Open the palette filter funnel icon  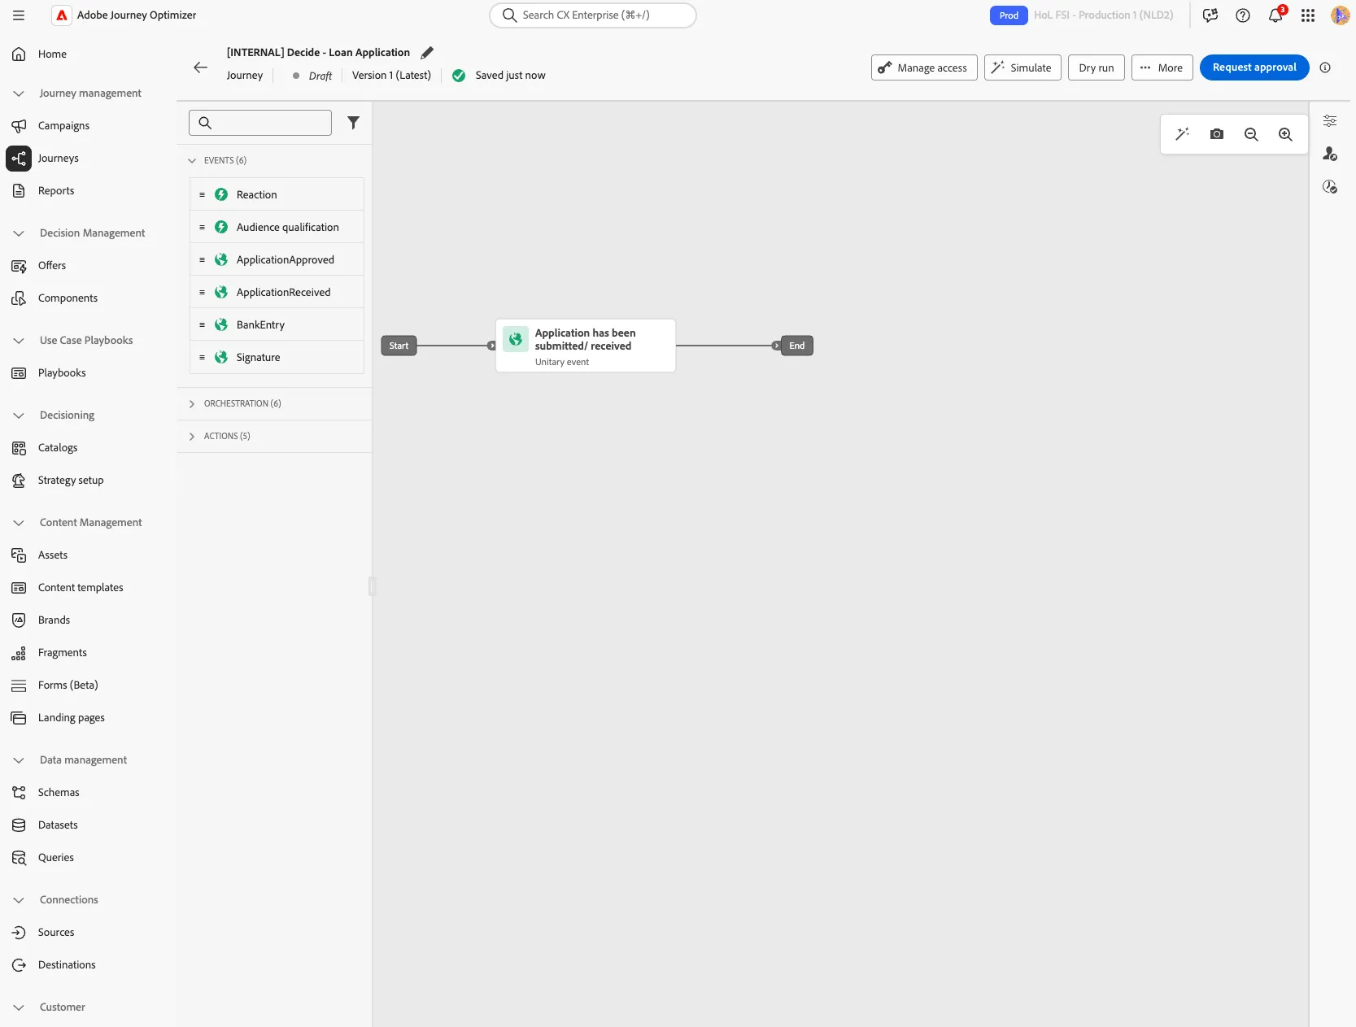(353, 123)
